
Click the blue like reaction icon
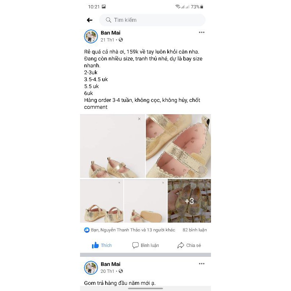87,230
